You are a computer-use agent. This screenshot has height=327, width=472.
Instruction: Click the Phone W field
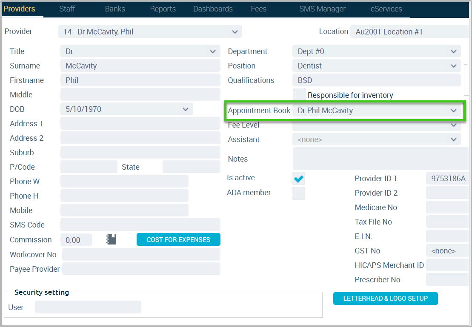[124, 181]
